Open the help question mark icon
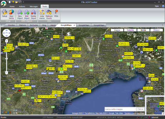165x119 pixels. point(163,6)
